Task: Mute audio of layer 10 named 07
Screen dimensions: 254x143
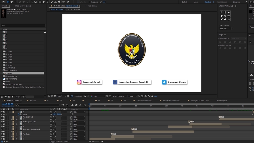Action: (4, 119)
